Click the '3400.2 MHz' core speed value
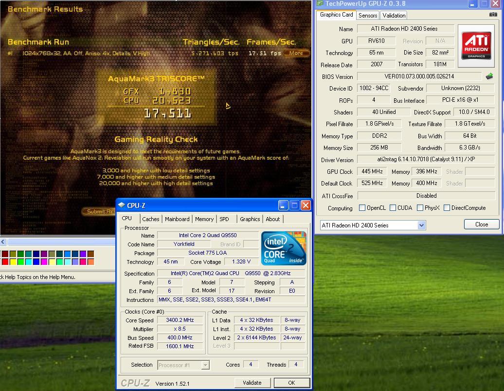Image resolution: width=504 pixels, height=391 pixels. 180,320
